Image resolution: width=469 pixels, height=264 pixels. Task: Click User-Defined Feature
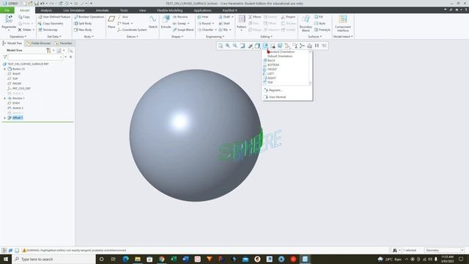(x=54, y=17)
